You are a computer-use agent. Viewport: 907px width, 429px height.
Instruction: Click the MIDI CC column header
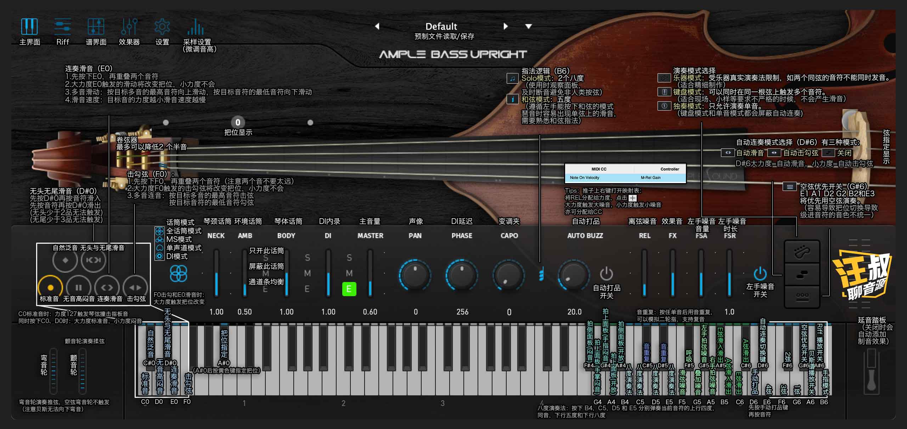(599, 169)
